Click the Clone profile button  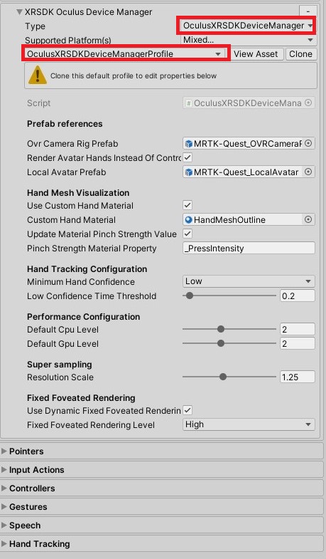click(x=300, y=54)
